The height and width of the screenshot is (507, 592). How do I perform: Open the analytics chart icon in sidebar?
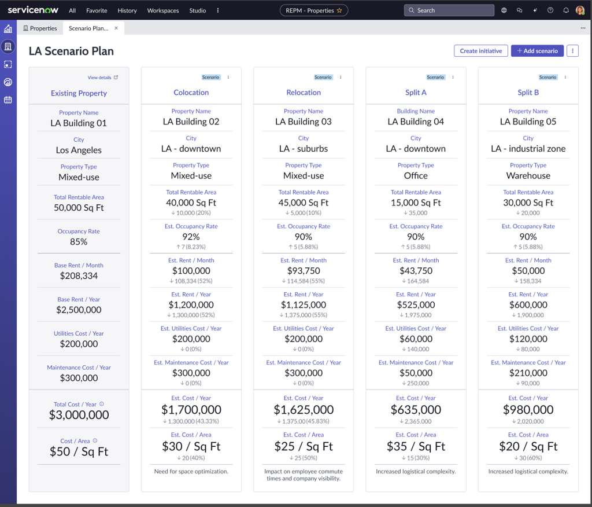[8, 29]
